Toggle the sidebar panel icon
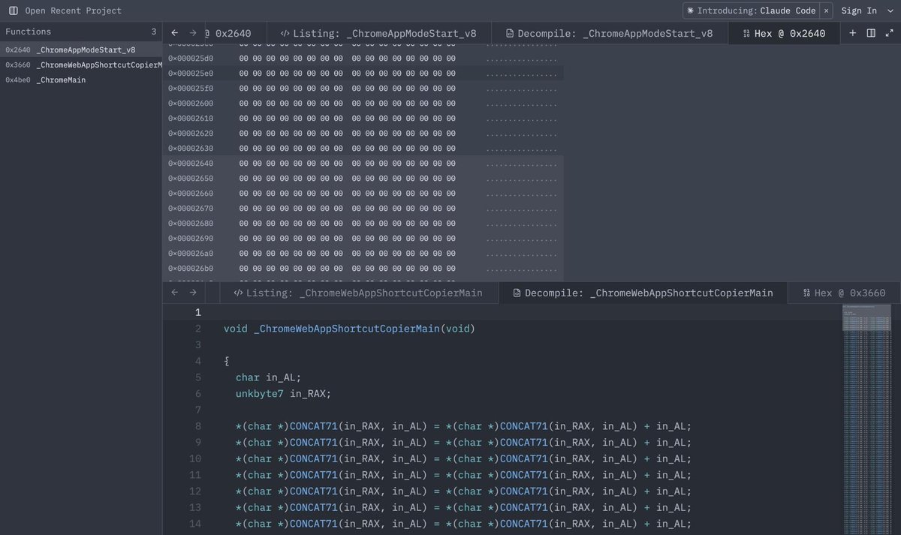The width and height of the screenshot is (901, 535). point(13,11)
